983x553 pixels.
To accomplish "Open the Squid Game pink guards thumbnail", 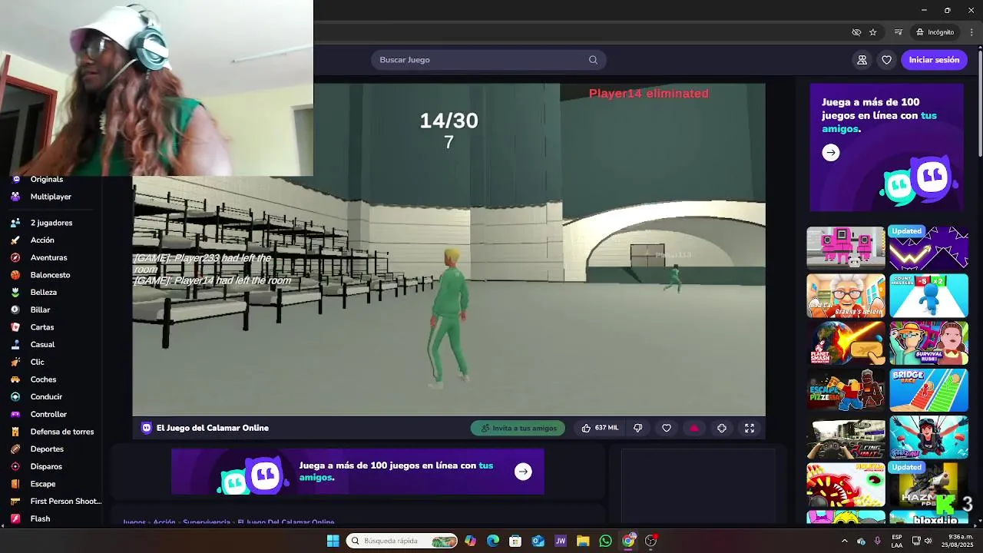I will click(846, 247).
